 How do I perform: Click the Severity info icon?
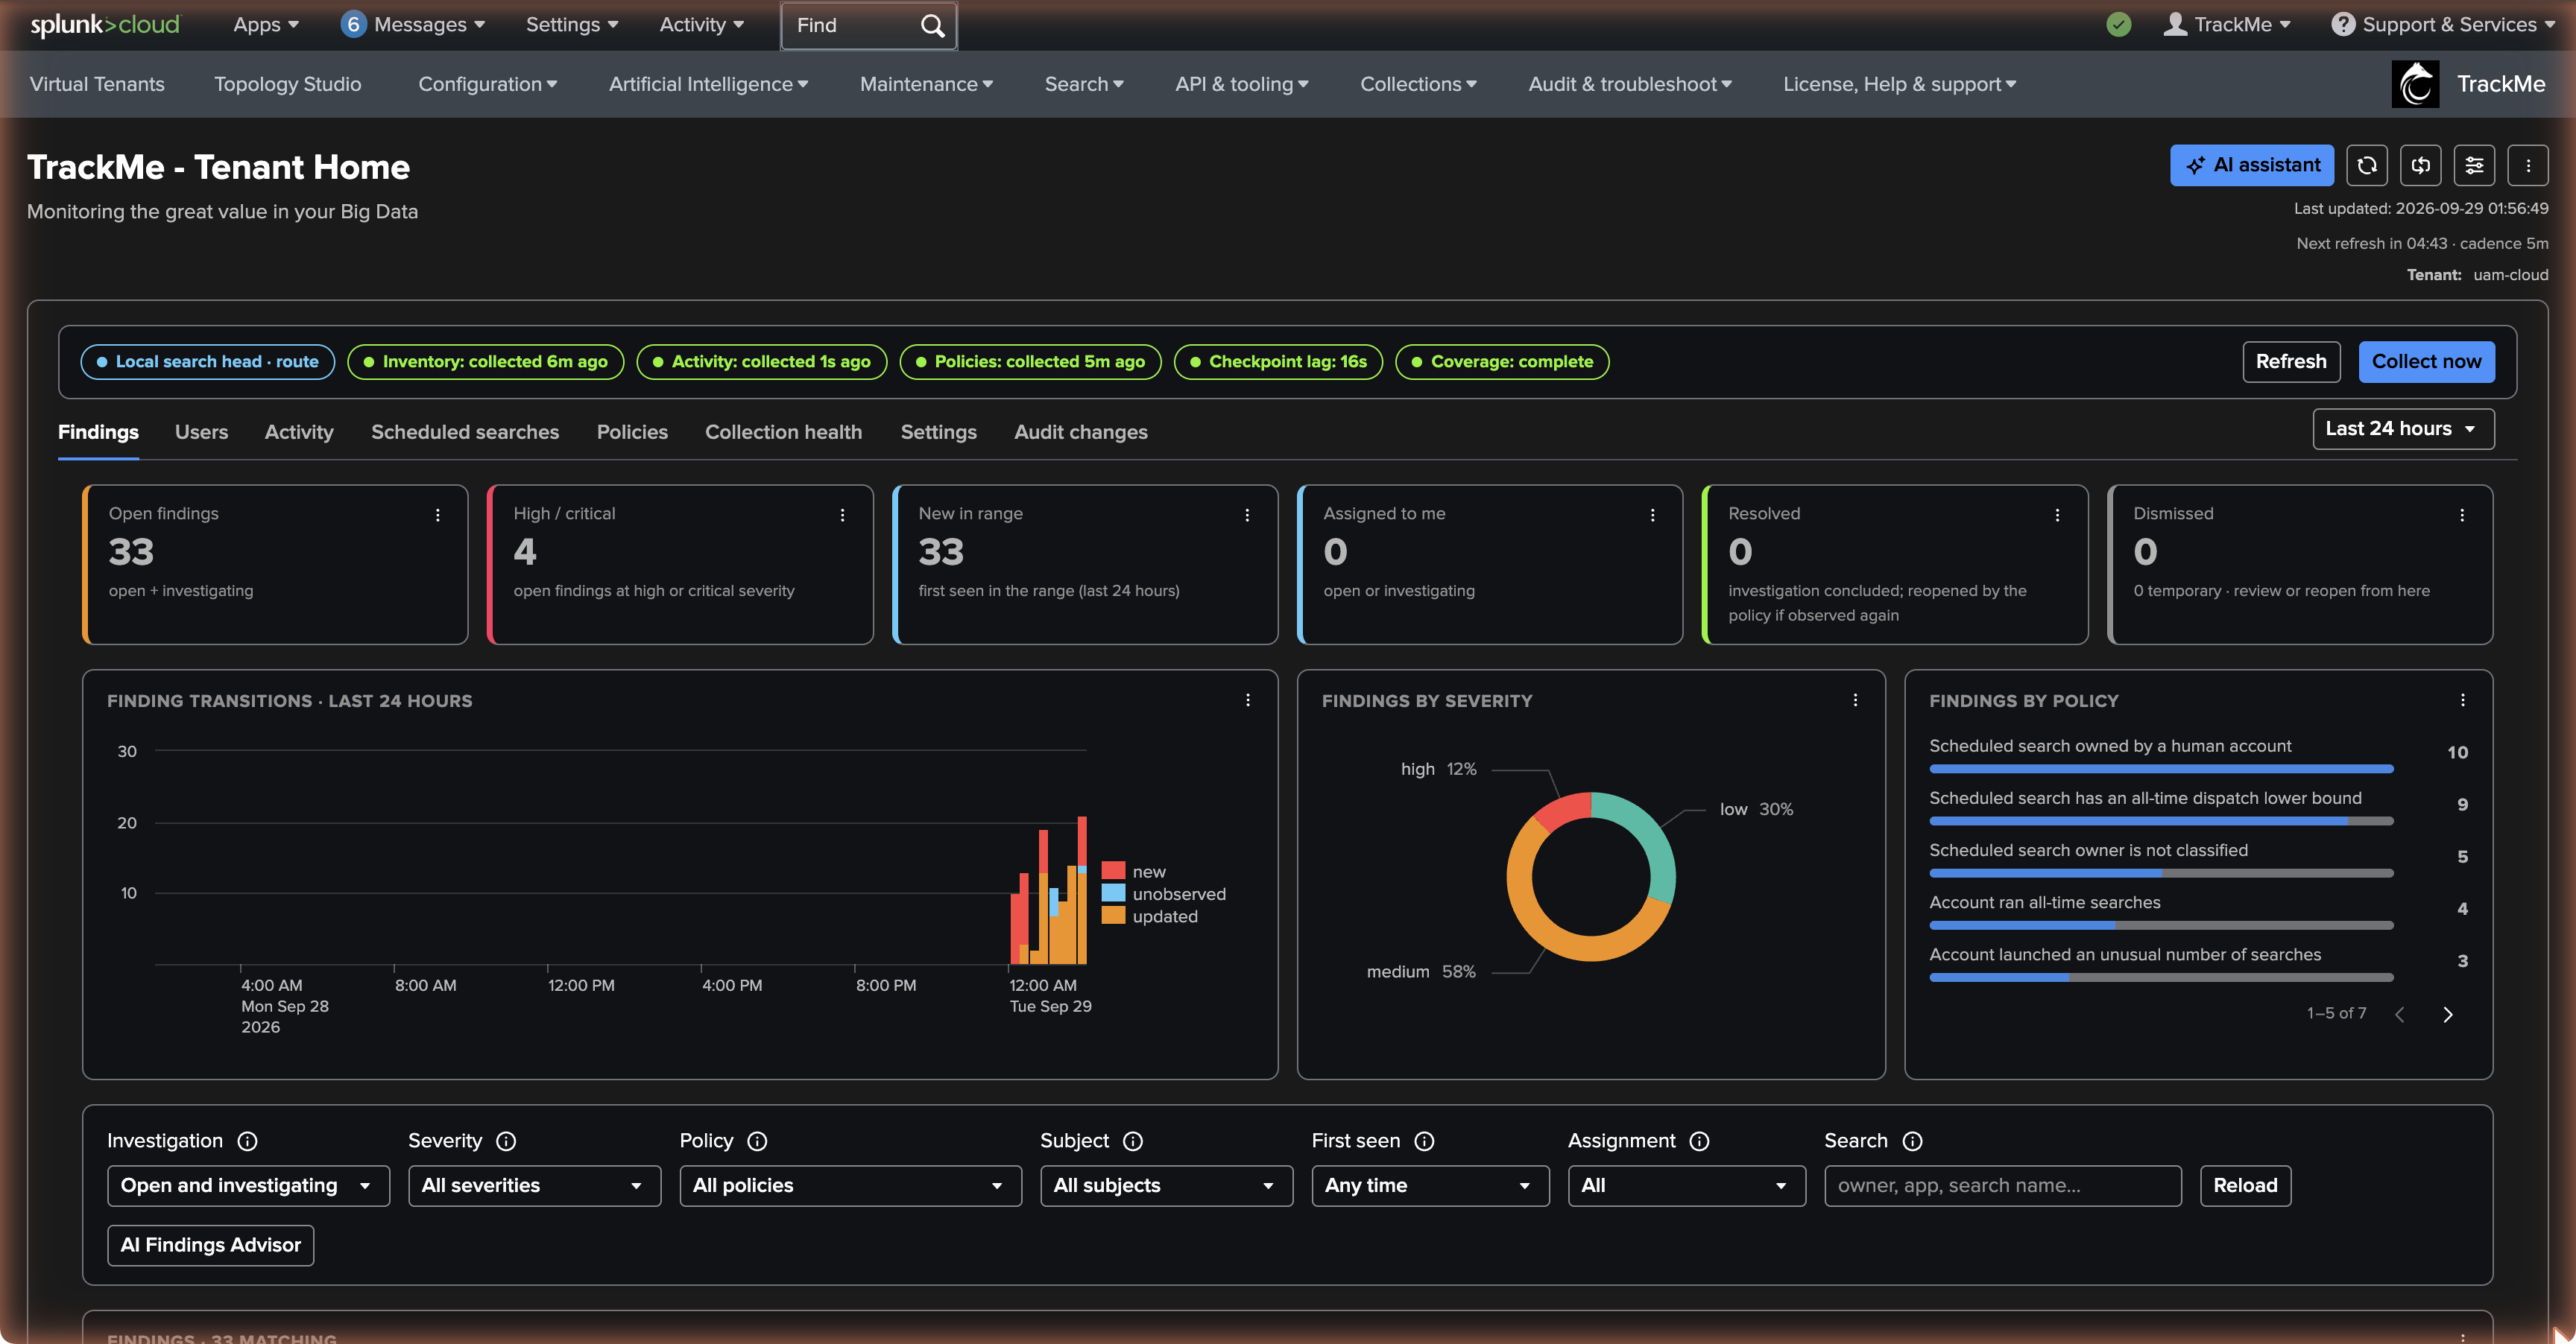coord(506,1141)
